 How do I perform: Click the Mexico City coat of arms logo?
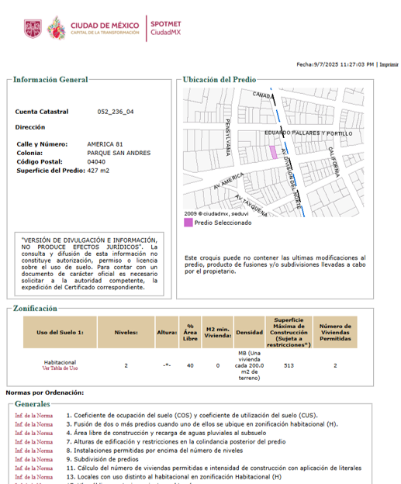tap(33, 29)
